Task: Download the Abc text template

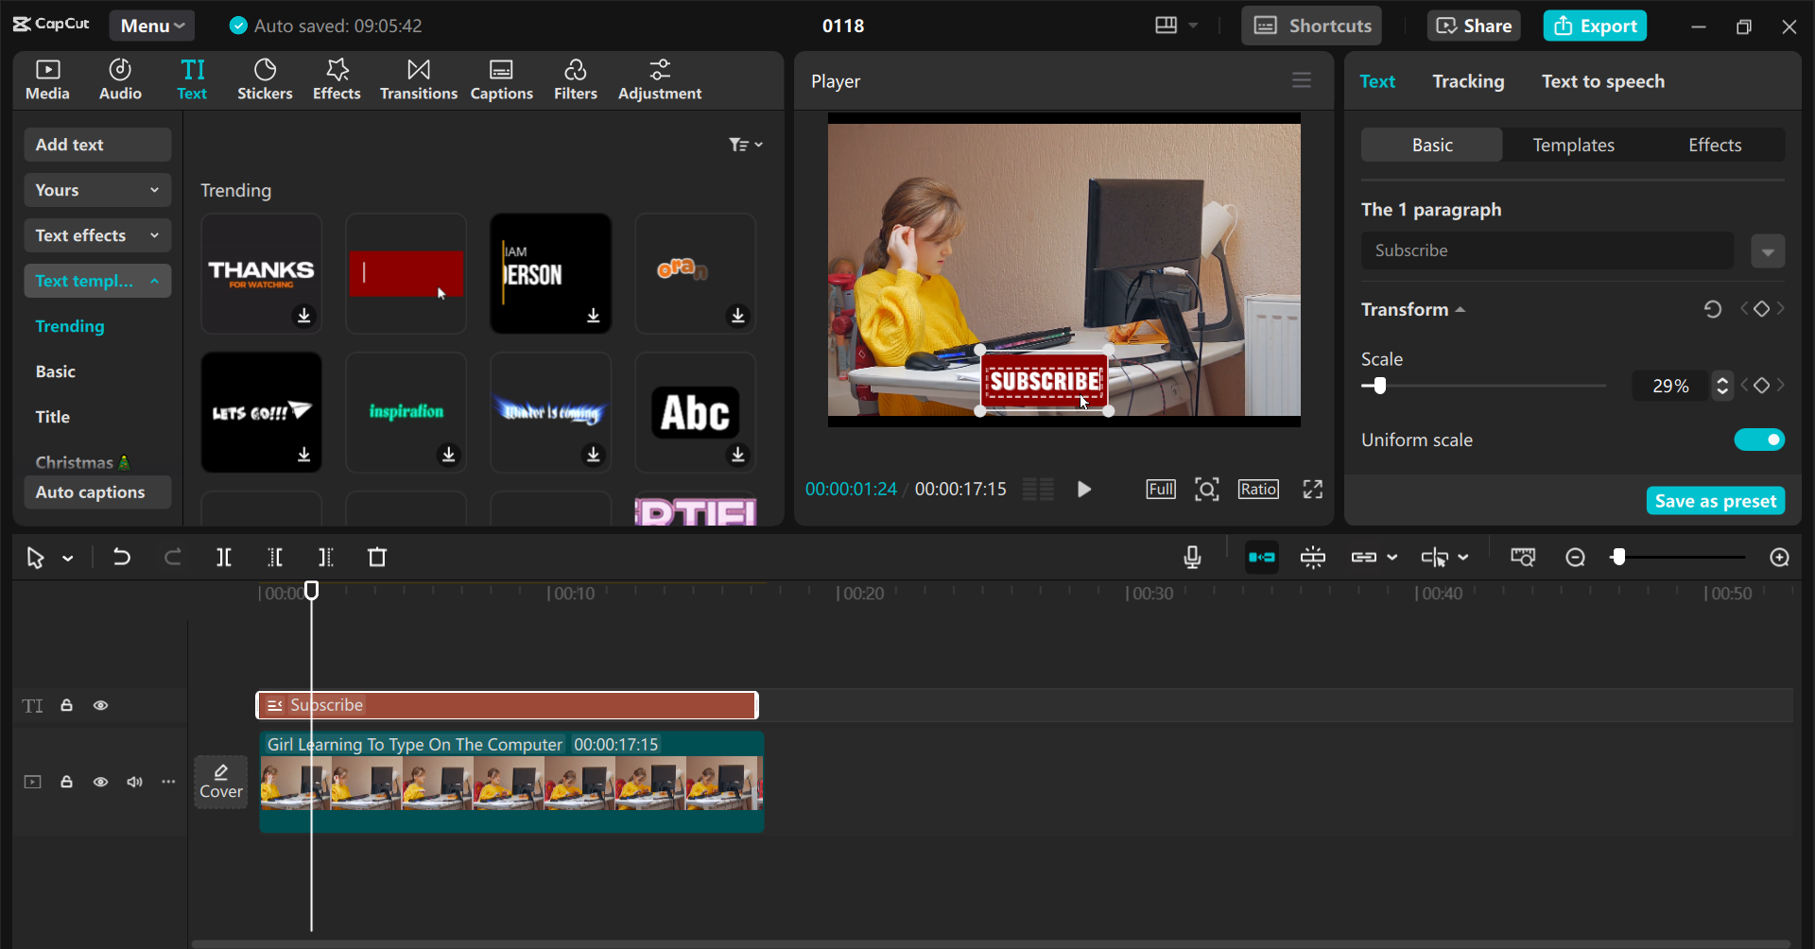Action: click(737, 455)
